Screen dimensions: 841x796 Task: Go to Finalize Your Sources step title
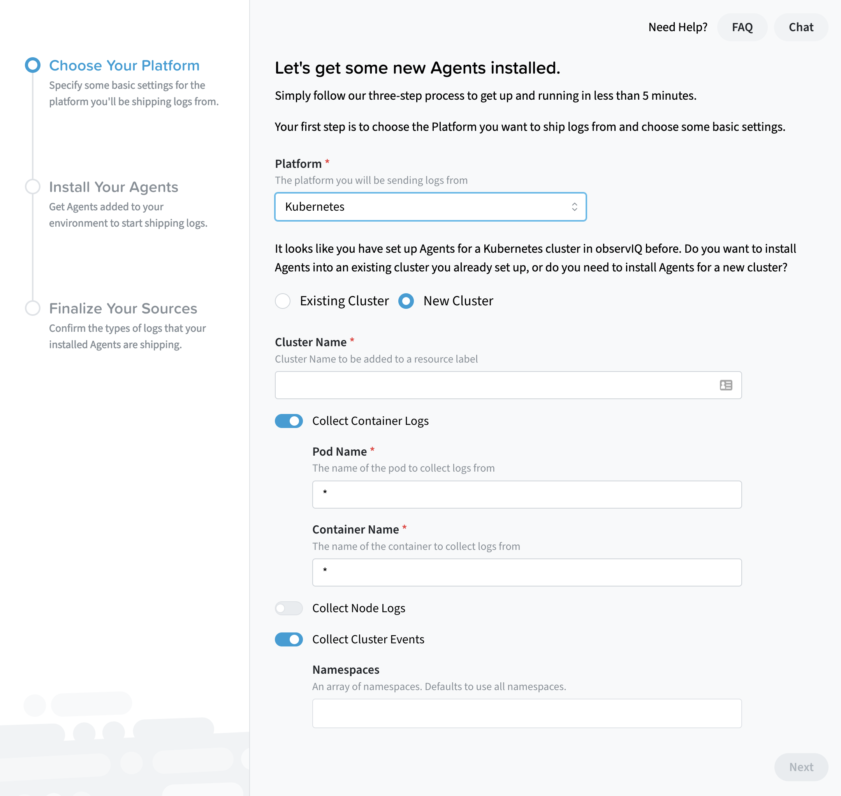123,308
